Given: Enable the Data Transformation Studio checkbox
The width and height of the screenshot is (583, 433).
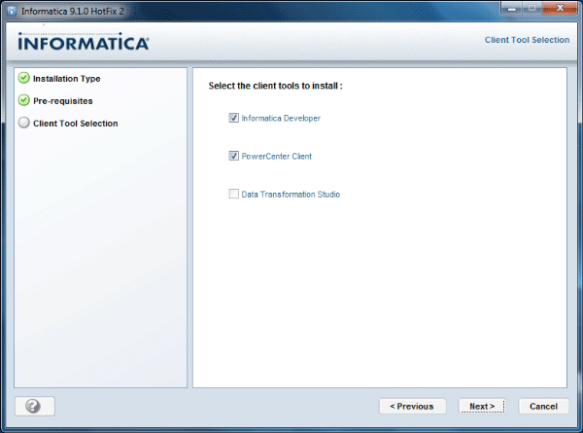Looking at the screenshot, I should coord(233,194).
